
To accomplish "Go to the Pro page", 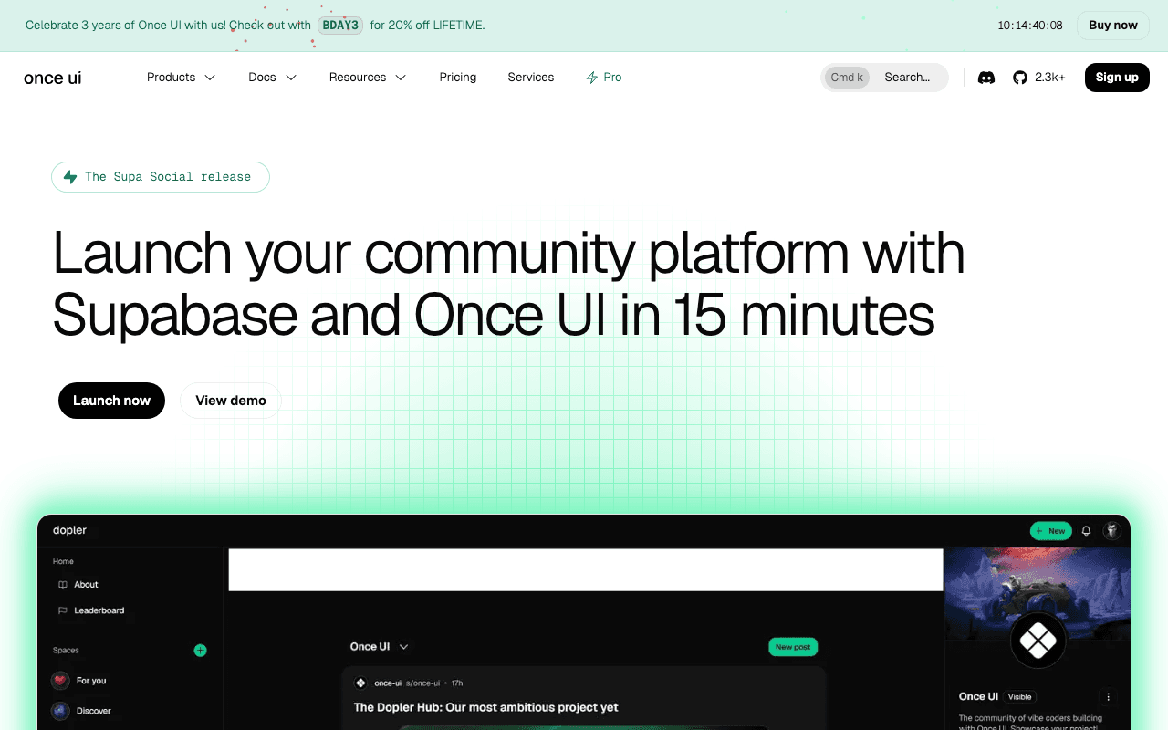I will (x=603, y=78).
